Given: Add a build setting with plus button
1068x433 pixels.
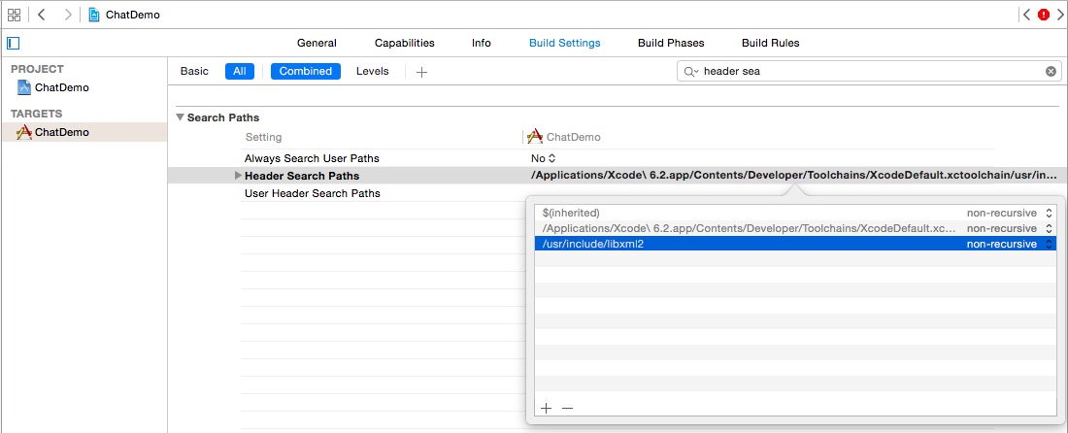Looking at the screenshot, I should coord(421,72).
